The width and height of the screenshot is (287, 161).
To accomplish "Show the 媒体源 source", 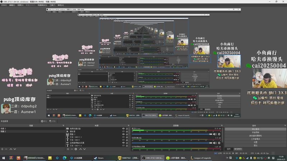I will tap(123, 131).
